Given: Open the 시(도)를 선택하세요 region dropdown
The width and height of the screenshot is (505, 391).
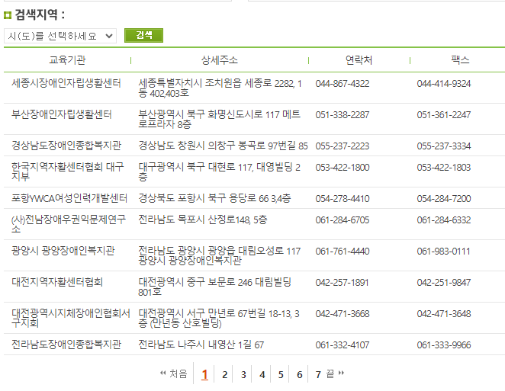Looking at the screenshot, I should click(x=60, y=36).
